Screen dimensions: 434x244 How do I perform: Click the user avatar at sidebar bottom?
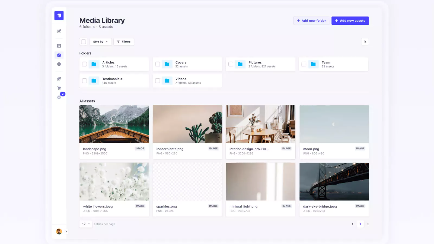click(59, 231)
